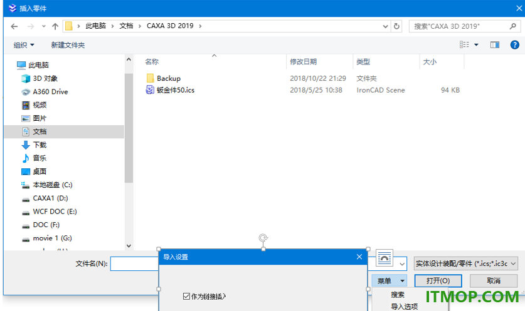Image resolution: width=525 pixels, height=311 pixels.
Task: Click the sidebar scroll down arrow
Action: click(129, 246)
